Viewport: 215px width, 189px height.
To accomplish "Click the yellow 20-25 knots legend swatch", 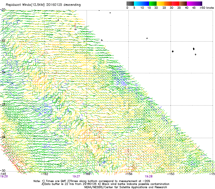I will coord(160,3).
